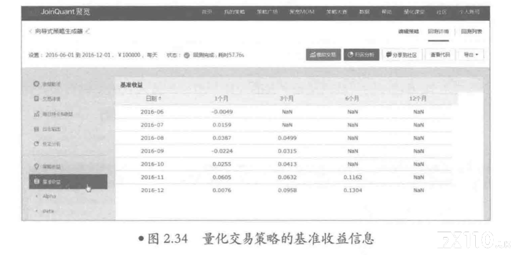Open 策略大赛 in the top navigation

tap(337, 12)
